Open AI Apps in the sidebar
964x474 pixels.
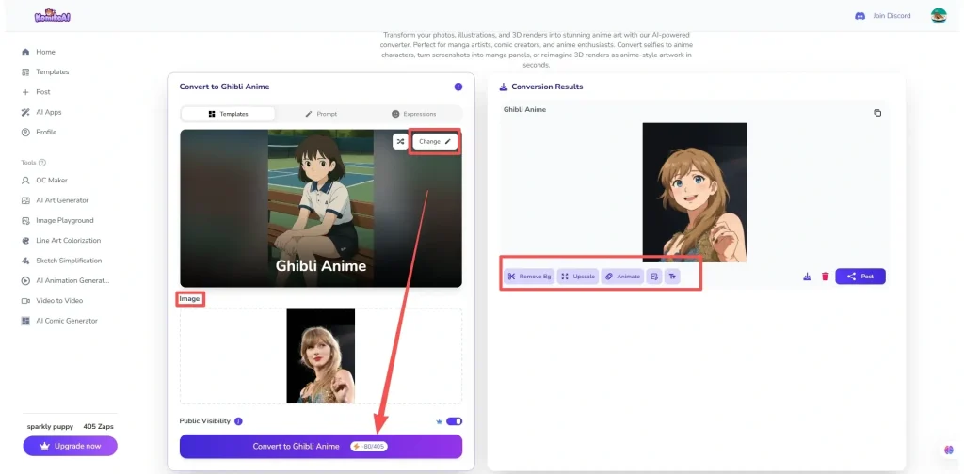(41, 112)
